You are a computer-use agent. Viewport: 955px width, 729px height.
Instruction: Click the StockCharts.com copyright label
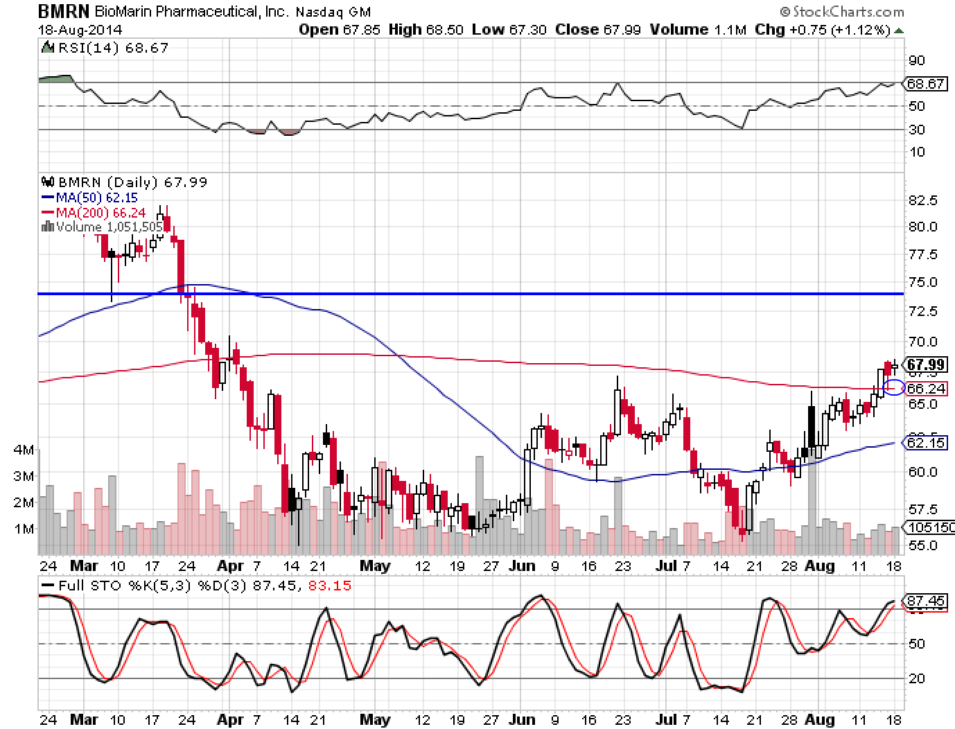coord(841,11)
